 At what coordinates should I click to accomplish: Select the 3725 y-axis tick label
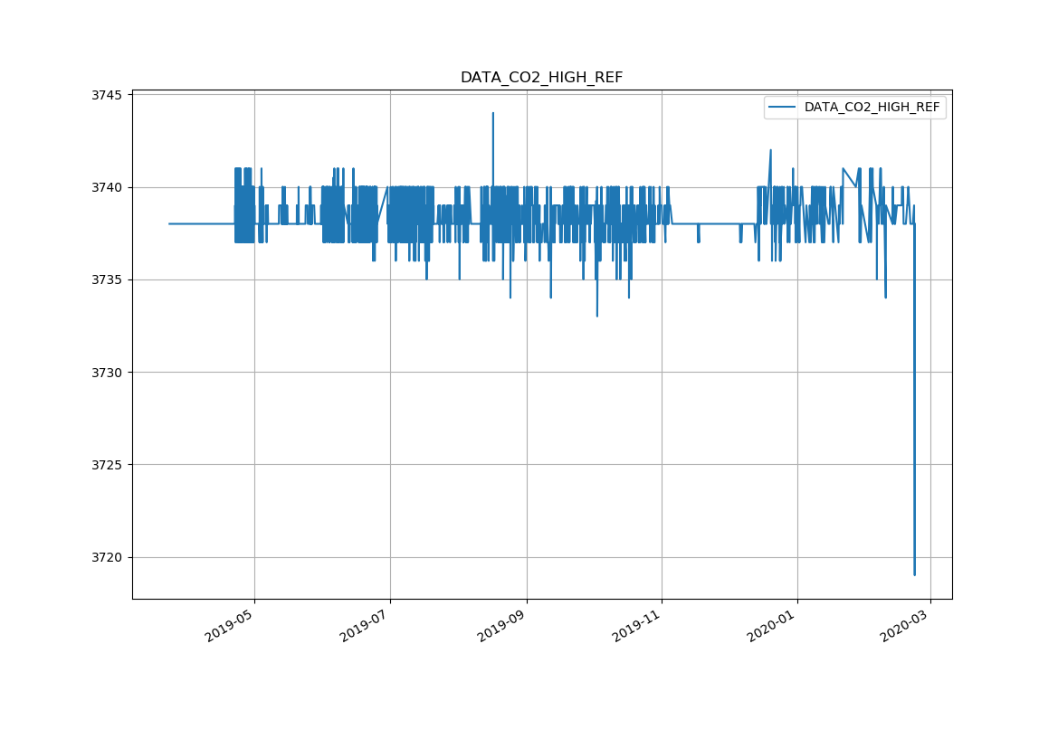pyautogui.click(x=109, y=465)
